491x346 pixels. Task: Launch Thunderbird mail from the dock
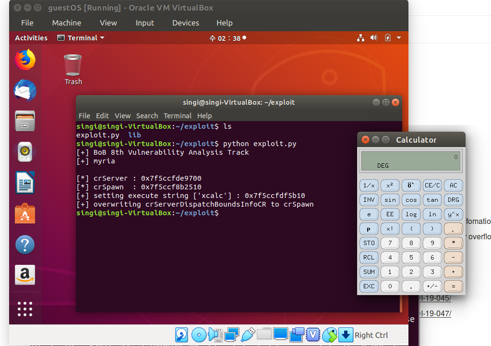pos(25,90)
